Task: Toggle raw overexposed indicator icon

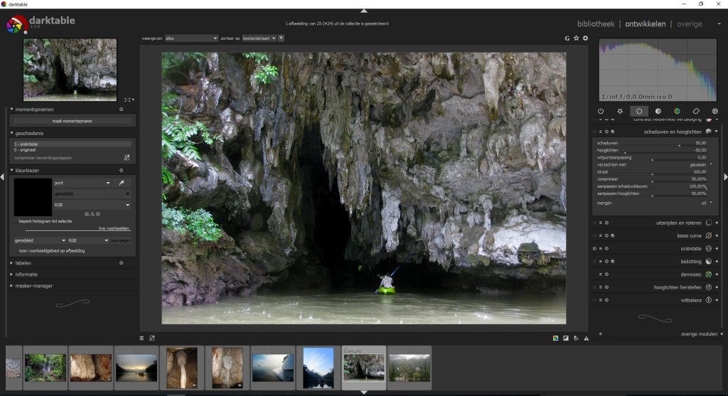Action: coord(565,338)
